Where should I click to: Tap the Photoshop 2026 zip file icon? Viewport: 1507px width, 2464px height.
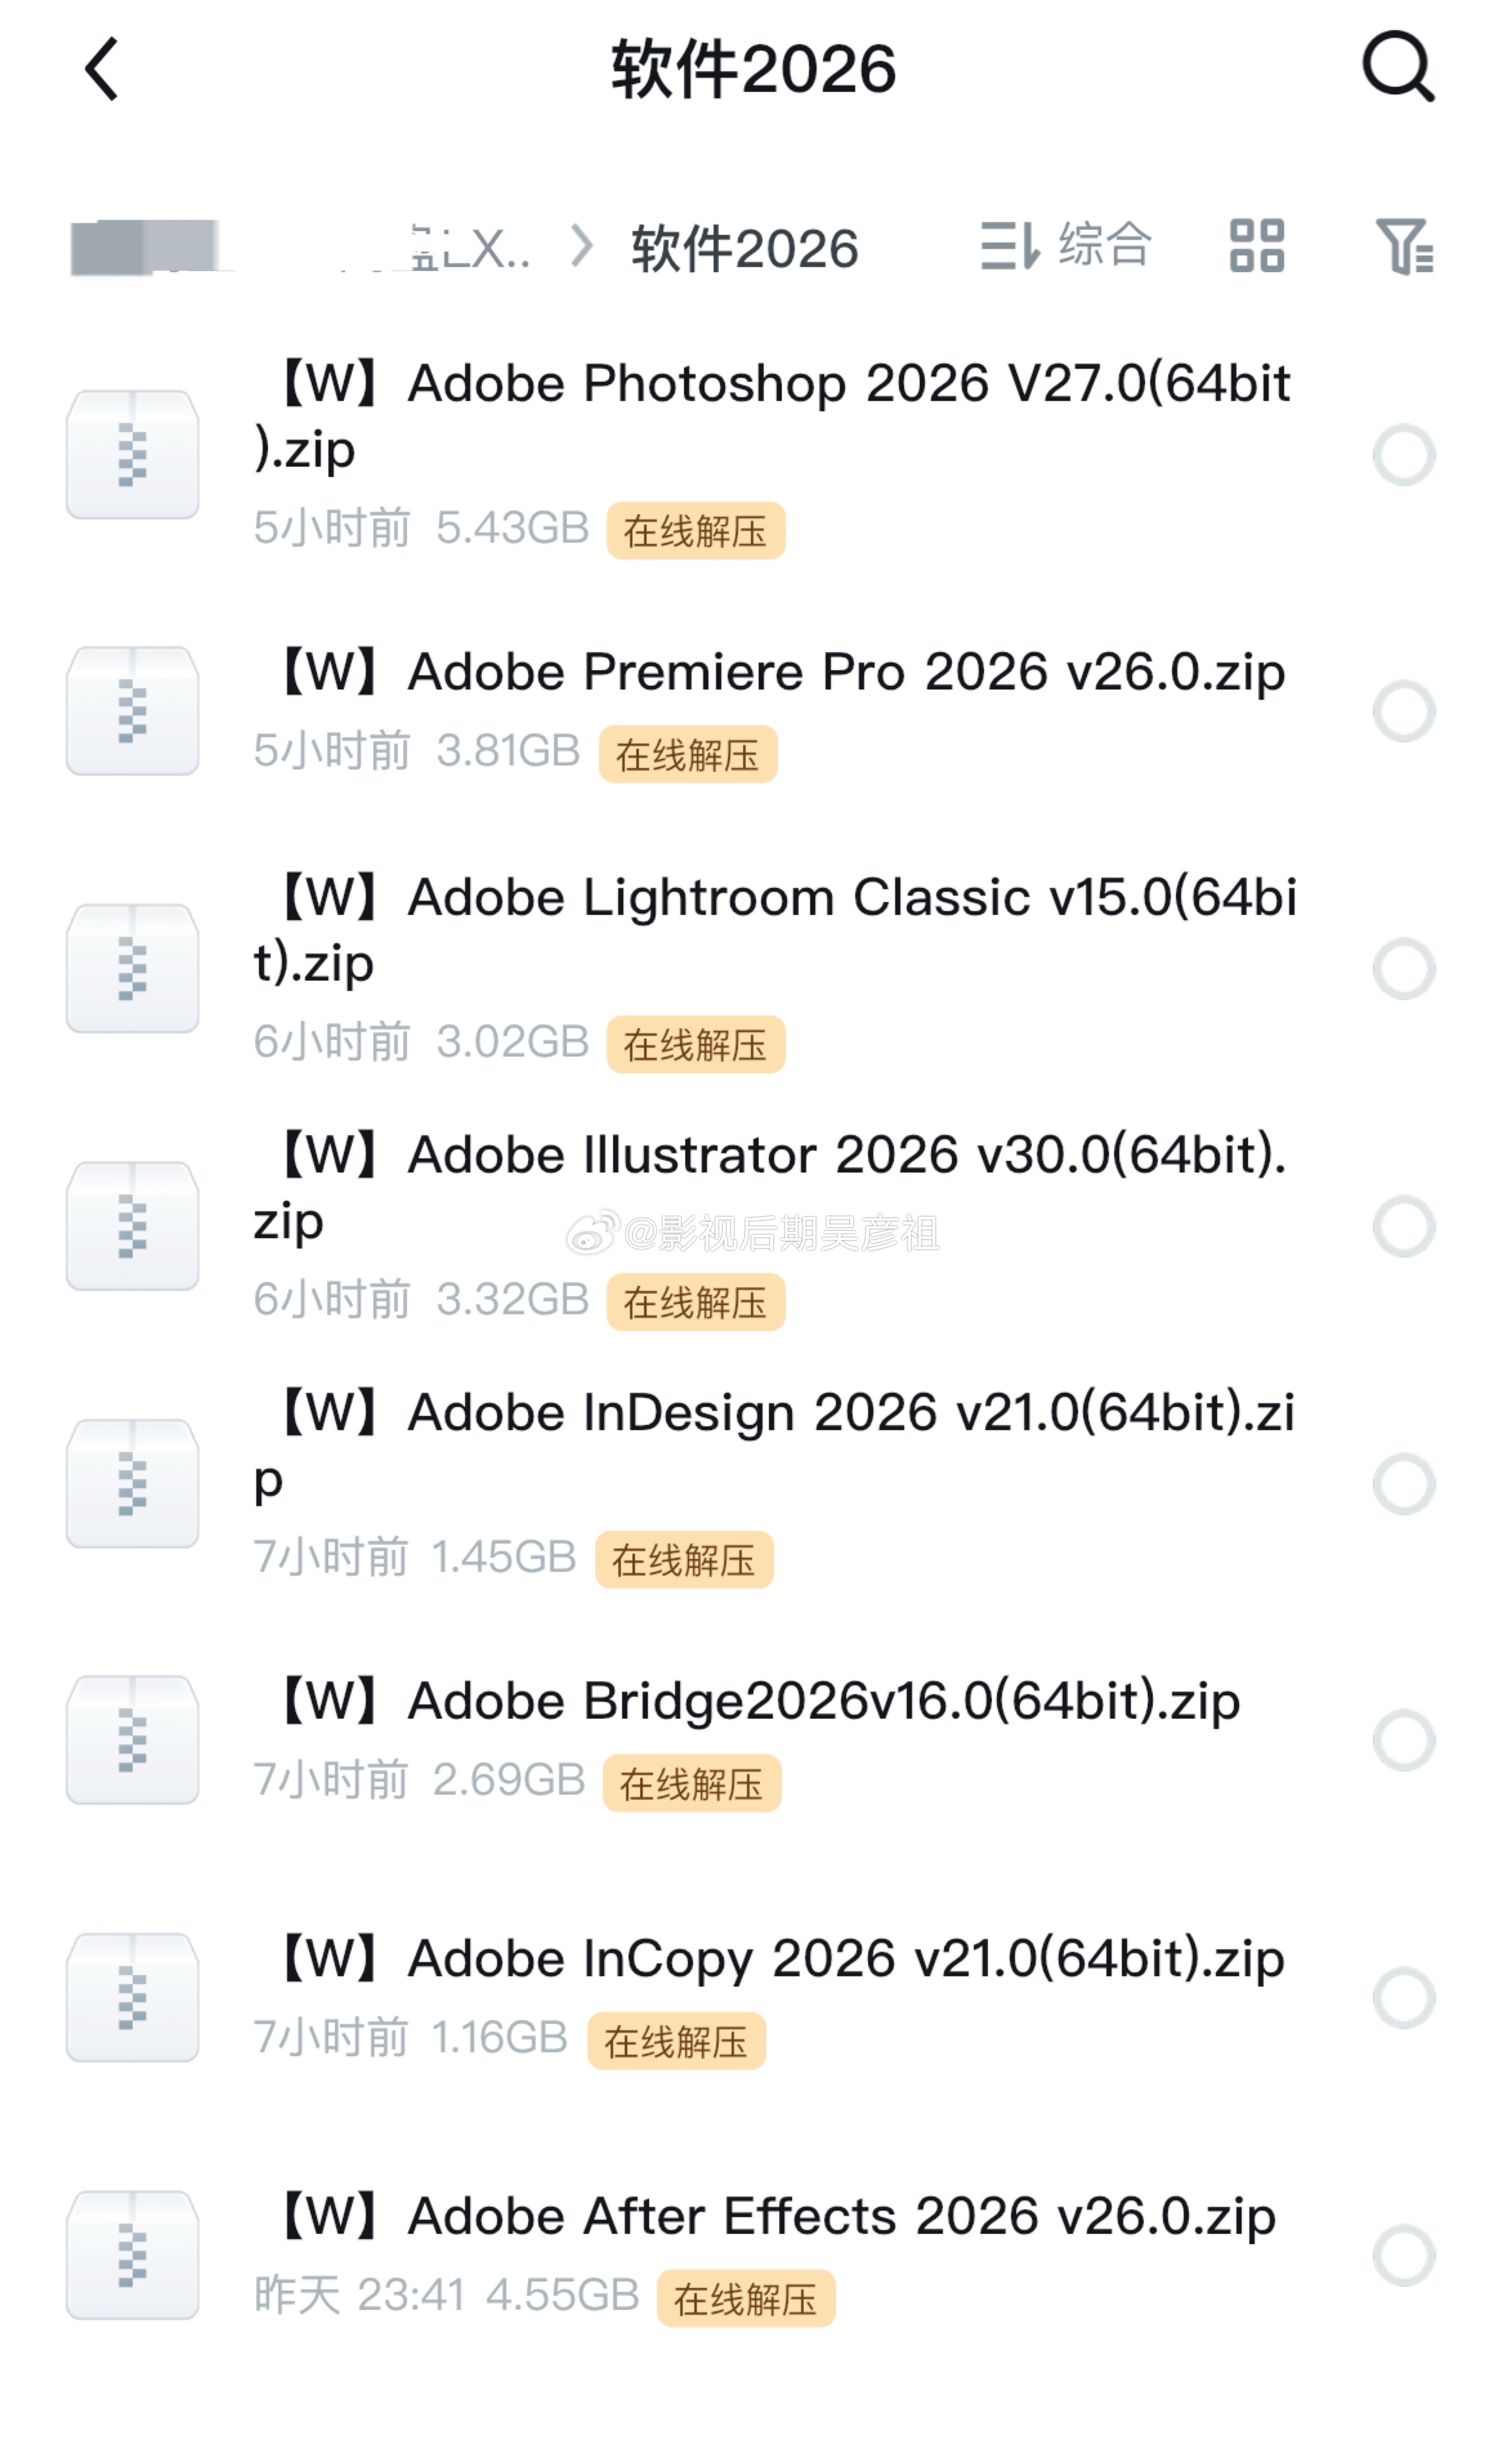coord(132,455)
